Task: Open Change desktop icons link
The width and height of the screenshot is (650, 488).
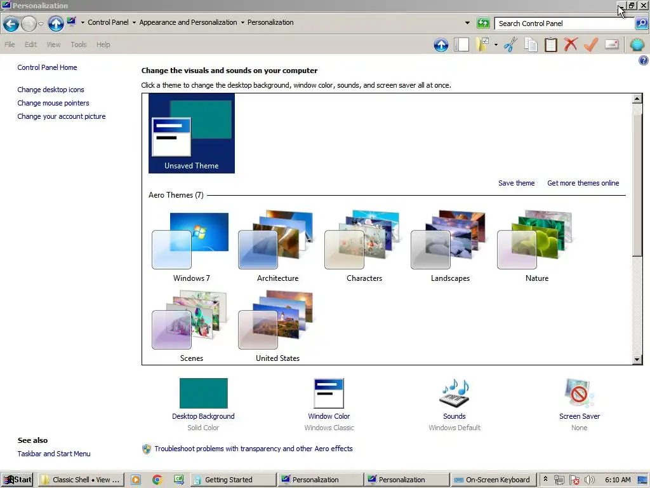Action: (x=51, y=90)
